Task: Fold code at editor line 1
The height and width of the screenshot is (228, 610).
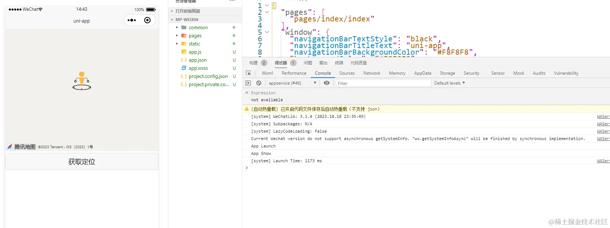Action: click(267, 5)
